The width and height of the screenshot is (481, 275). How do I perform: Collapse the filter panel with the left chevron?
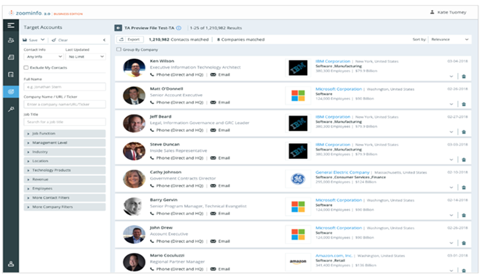click(x=104, y=40)
